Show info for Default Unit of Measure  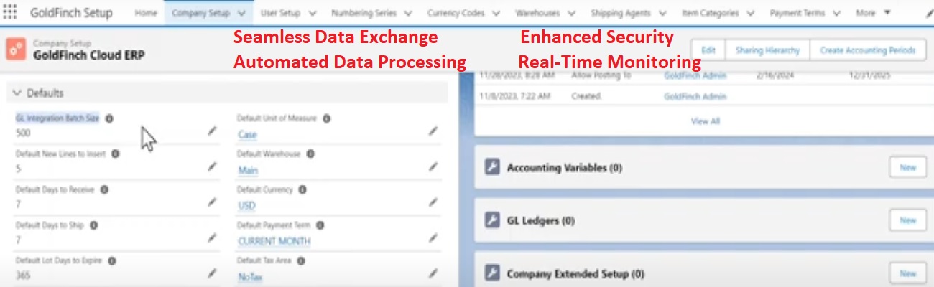click(326, 118)
